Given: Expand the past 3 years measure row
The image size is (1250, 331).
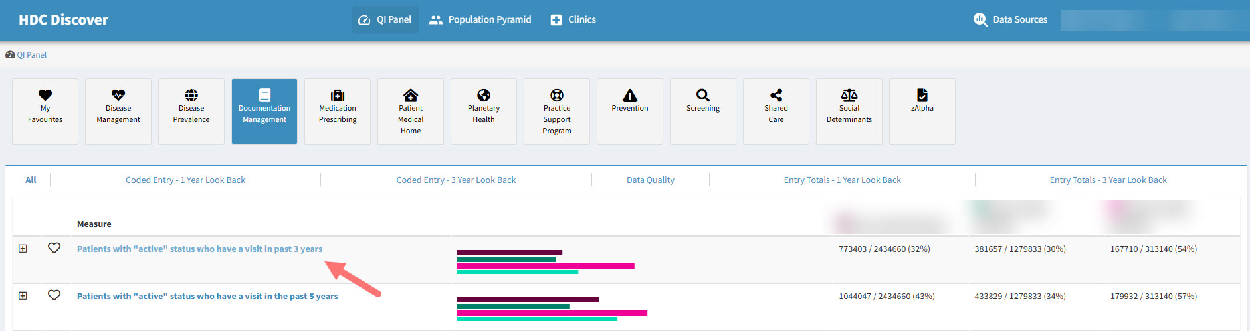Looking at the screenshot, I should (x=23, y=249).
